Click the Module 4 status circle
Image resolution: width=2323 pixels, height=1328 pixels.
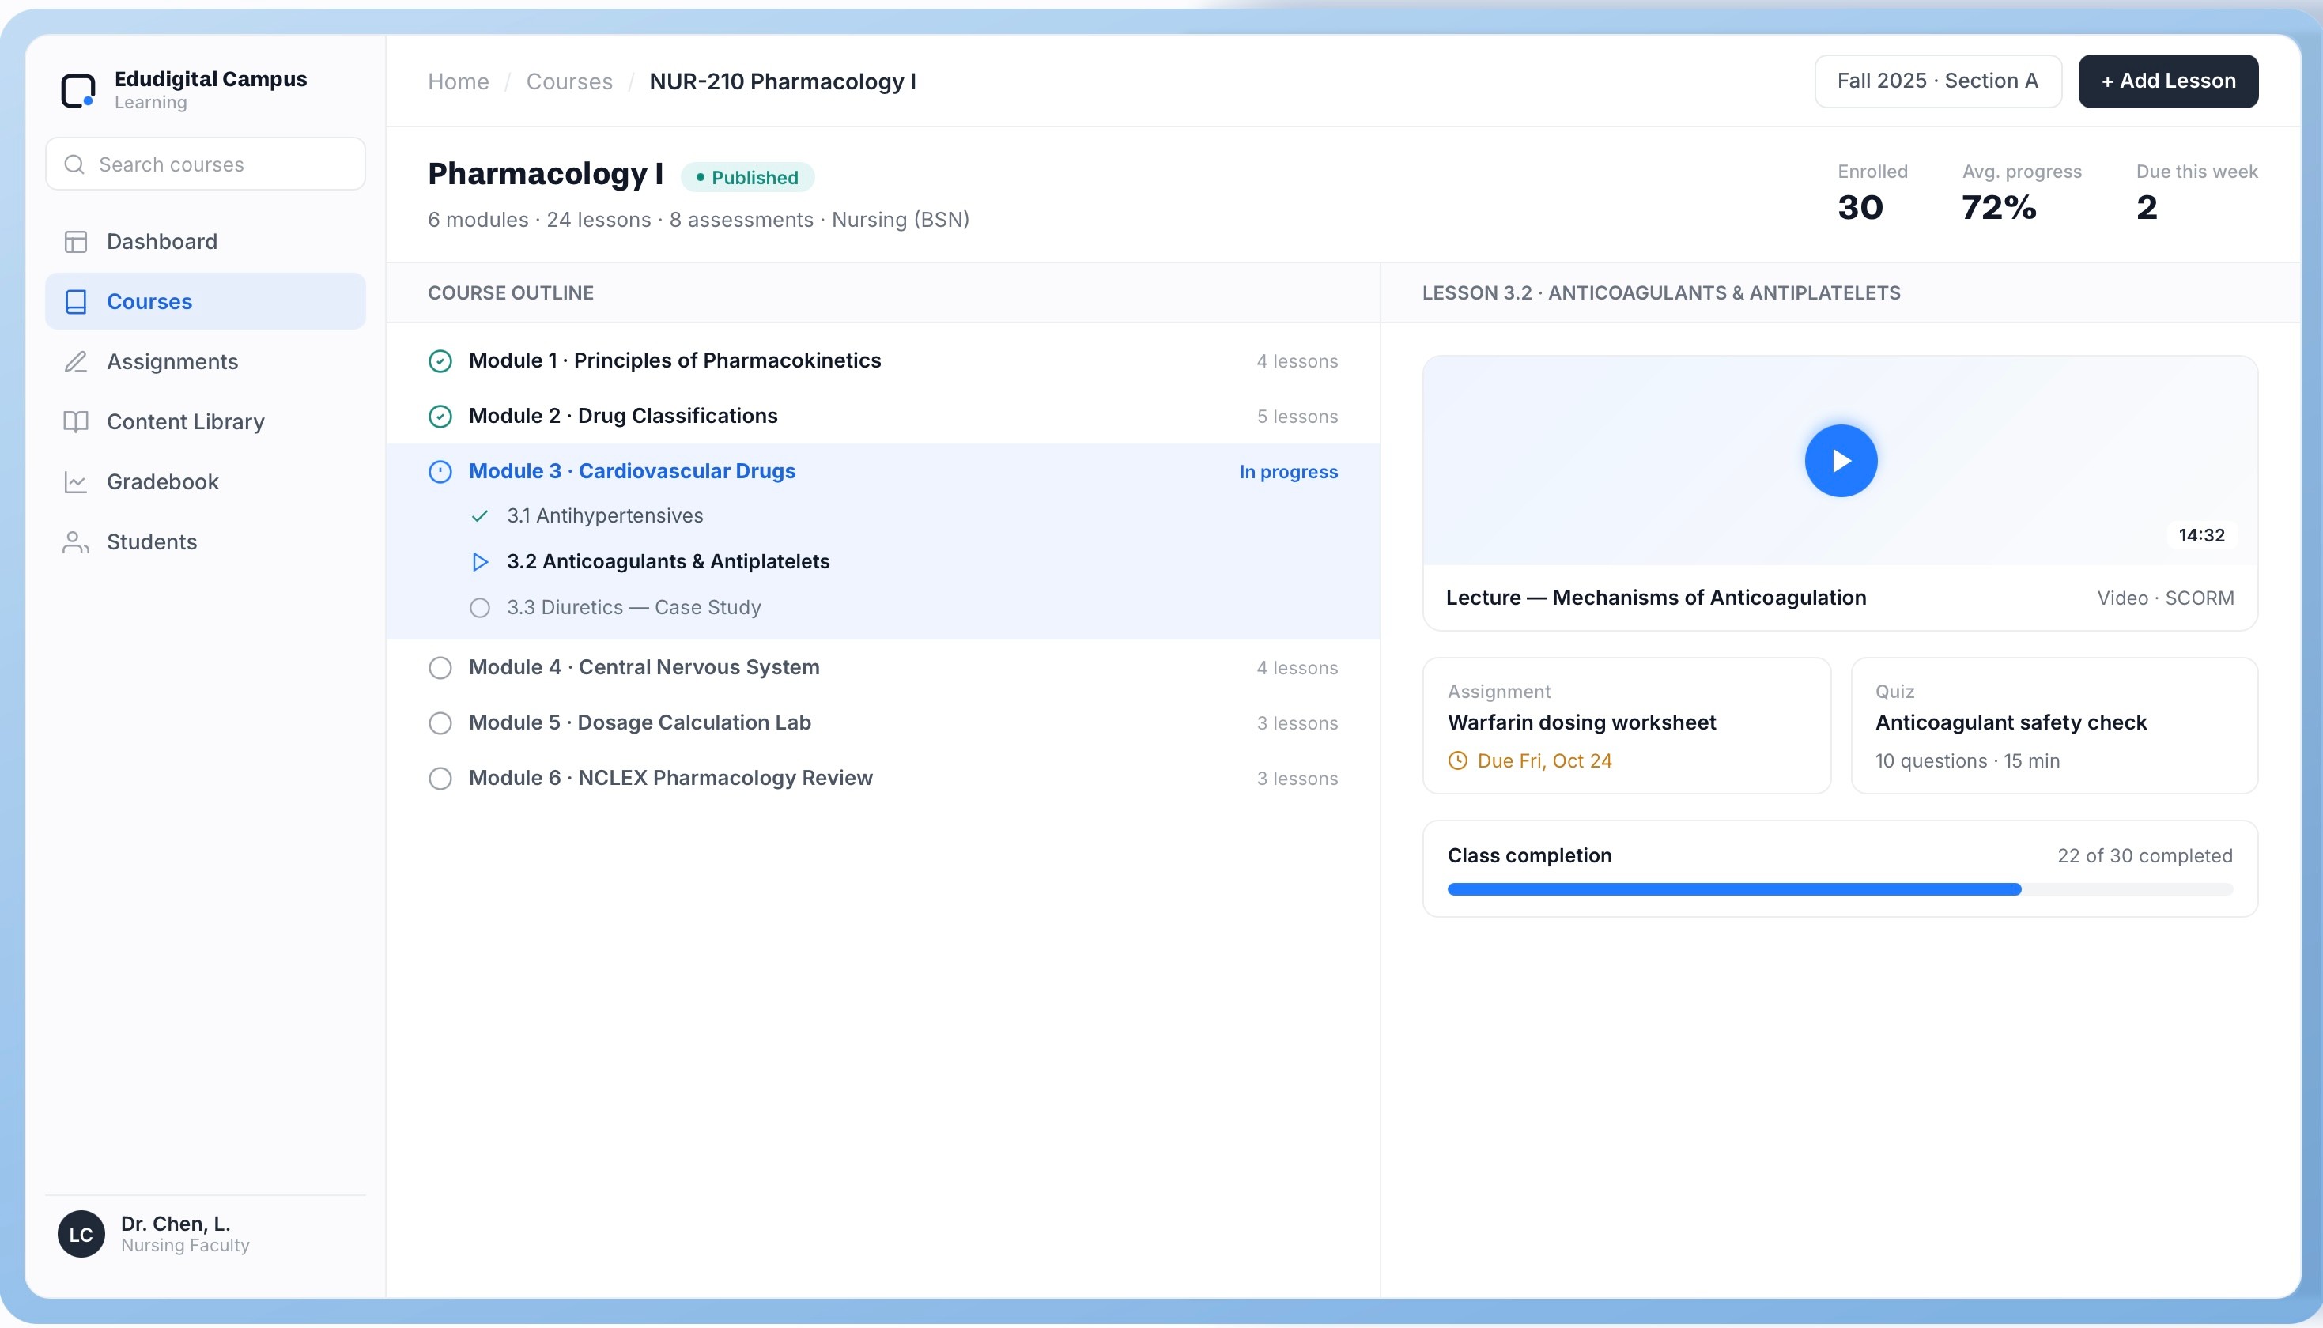[x=440, y=669]
